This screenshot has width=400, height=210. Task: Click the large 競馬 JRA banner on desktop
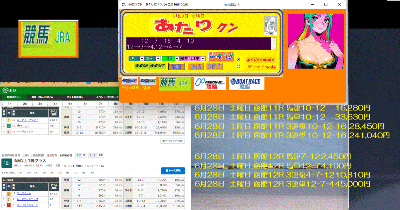pos(49,38)
